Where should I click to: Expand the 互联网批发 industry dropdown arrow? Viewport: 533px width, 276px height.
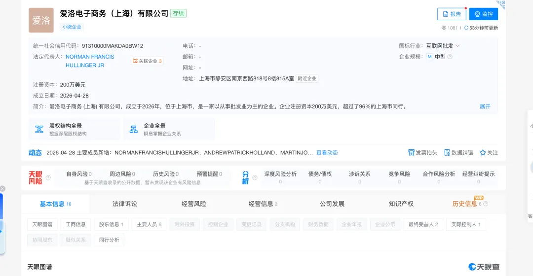pos(457,46)
